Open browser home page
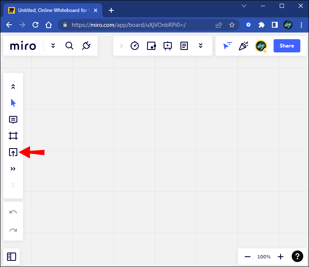The height and width of the screenshot is (267, 309). click(49, 25)
